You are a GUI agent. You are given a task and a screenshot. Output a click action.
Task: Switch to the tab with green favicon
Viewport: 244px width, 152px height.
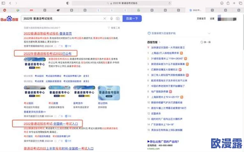[x=138, y=10]
